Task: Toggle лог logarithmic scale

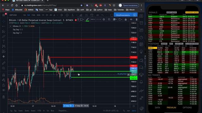Action: [x=128, y=110]
